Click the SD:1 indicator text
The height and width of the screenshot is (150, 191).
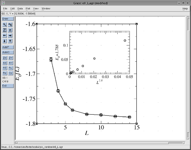tap(5, 78)
